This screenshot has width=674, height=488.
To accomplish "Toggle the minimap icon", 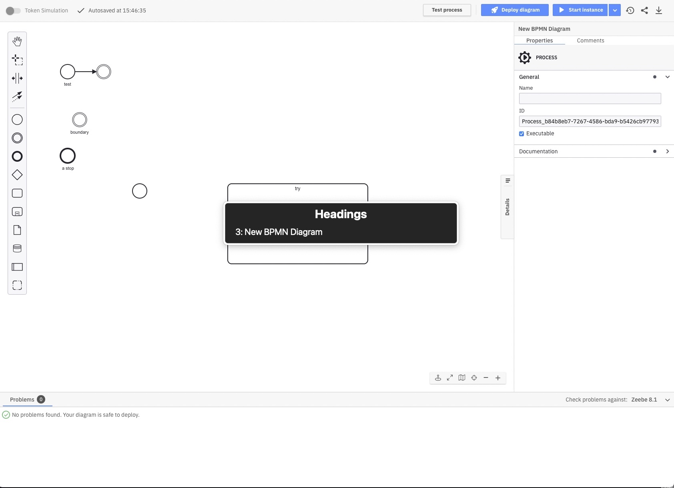I will [462, 378].
